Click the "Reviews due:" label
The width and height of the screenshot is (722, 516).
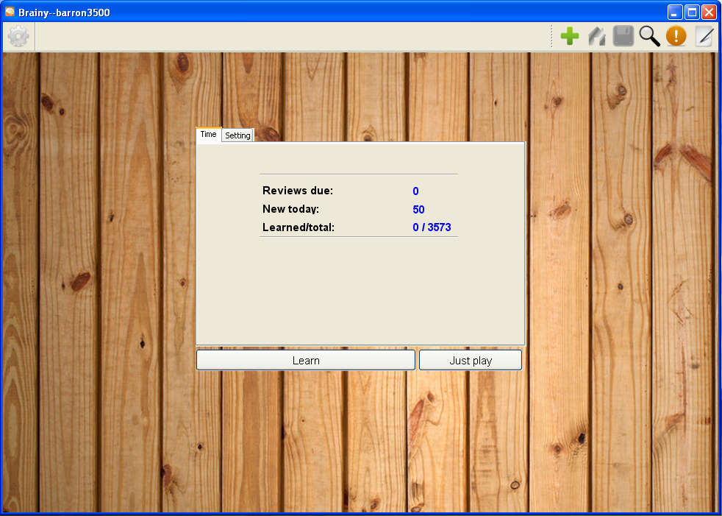pyautogui.click(x=298, y=191)
